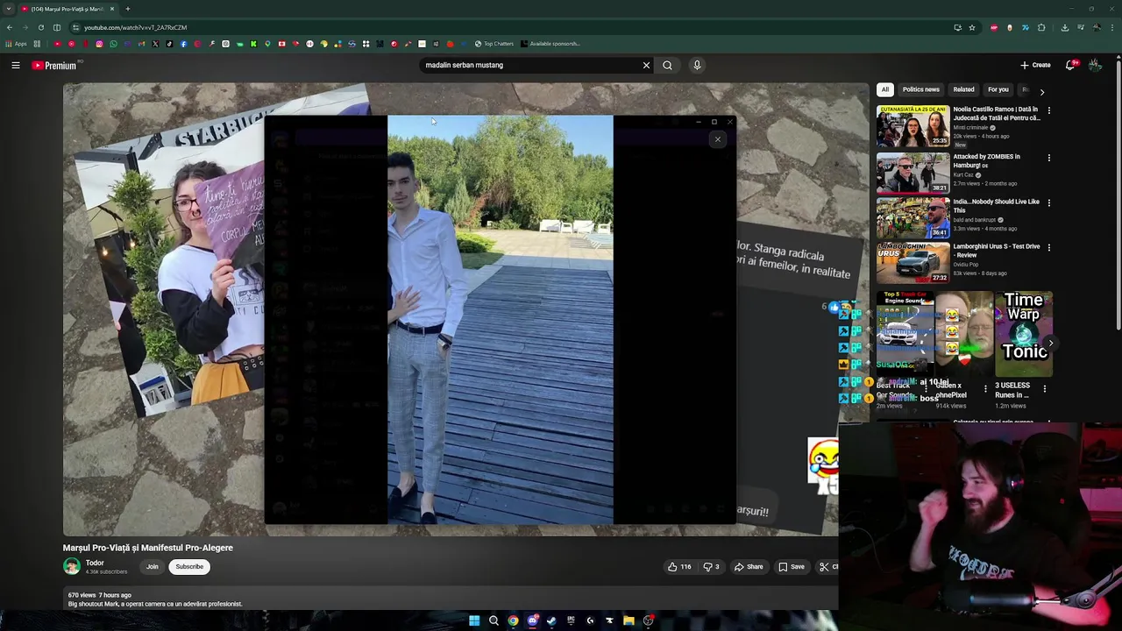Open a new browser tab
1122x631 pixels.
127,9
